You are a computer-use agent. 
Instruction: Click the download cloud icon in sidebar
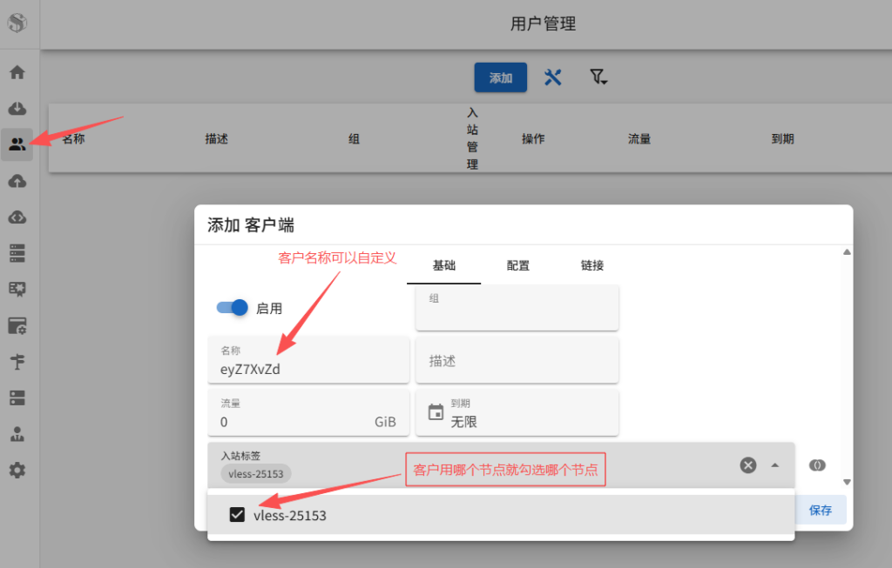(x=17, y=108)
